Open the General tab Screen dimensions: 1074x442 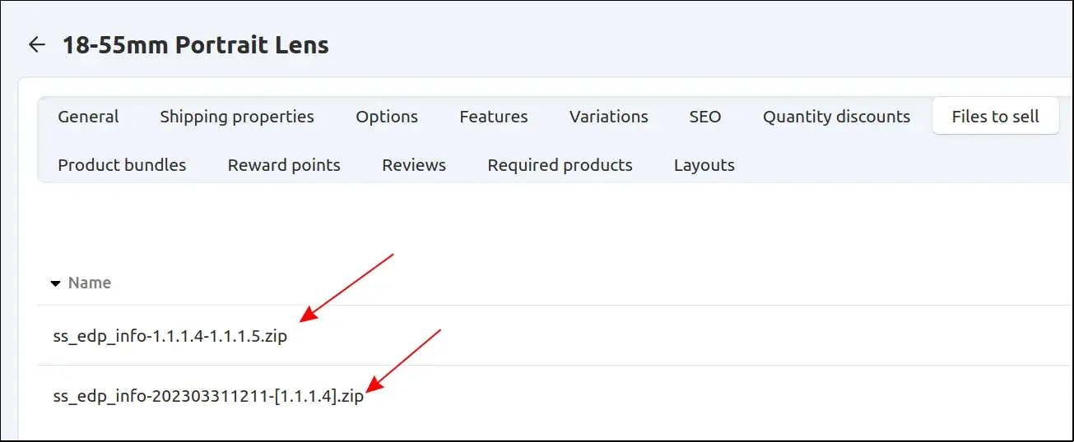[x=88, y=117]
